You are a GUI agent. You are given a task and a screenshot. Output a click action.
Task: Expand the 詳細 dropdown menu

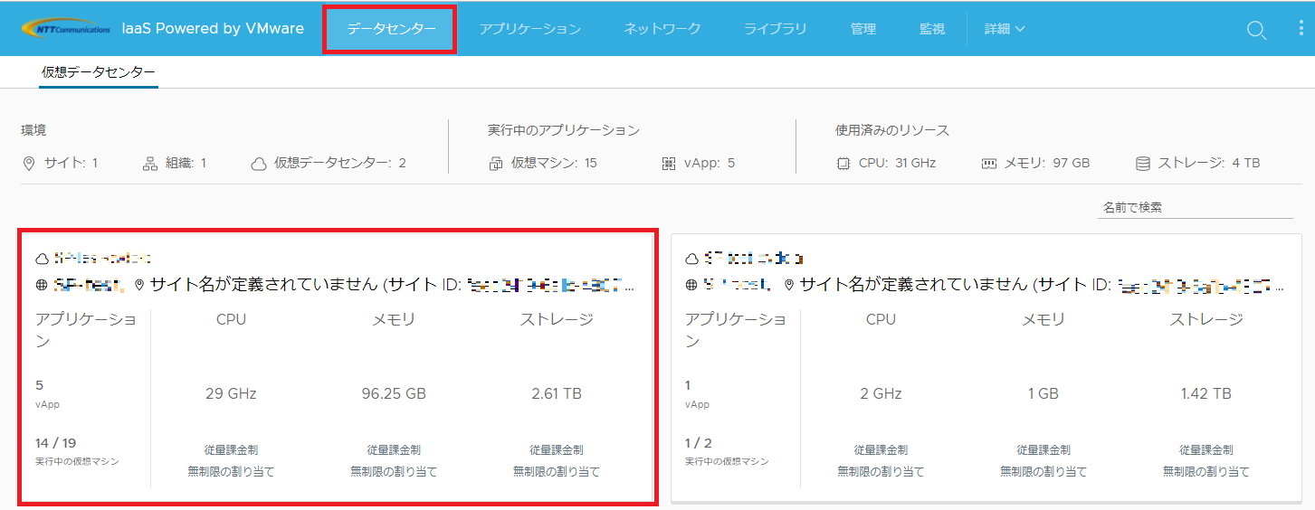tap(1005, 29)
